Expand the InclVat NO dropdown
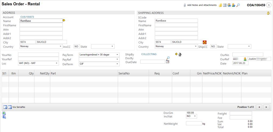 tap(191, 116)
